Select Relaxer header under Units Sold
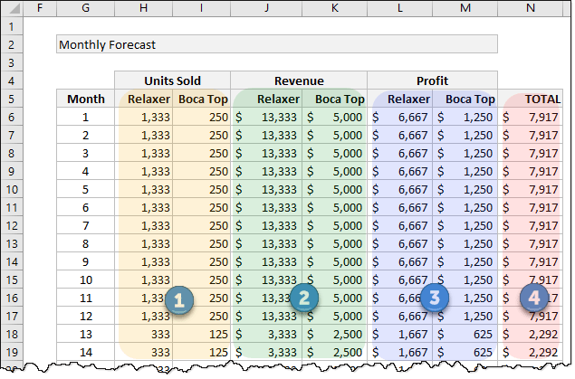This screenshot has height=379, width=575. [143, 99]
